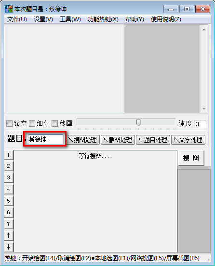
Task: Click scrollbar up arrow in preview pane
Action: click(x=204, y=30)
